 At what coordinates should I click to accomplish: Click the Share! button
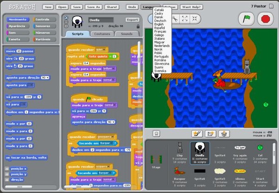[x=112, y=7]
